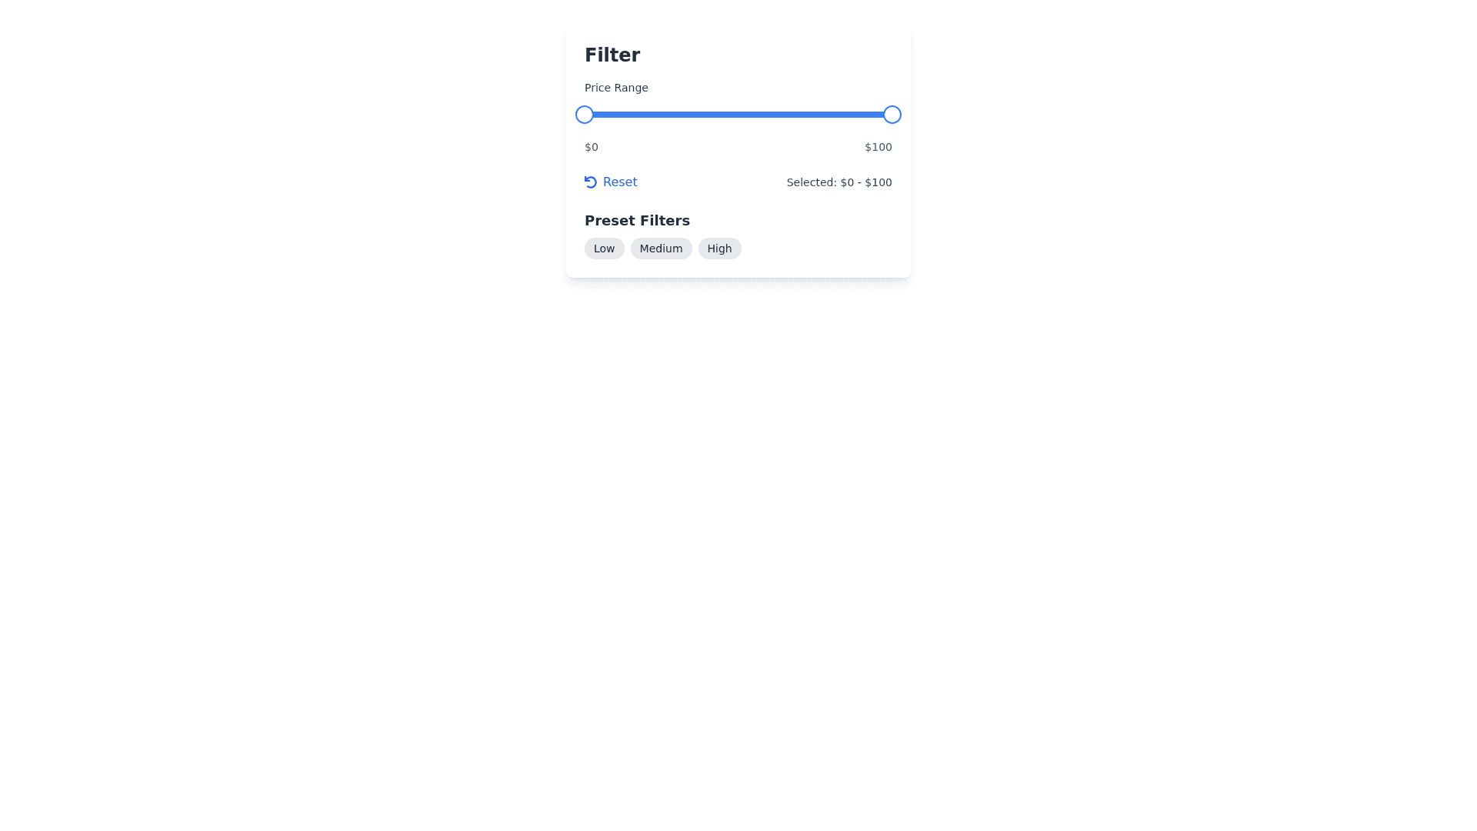Click the word Selected in the range summary
The height and width of the screenshot is (831, 1477).
coord(811,182)
